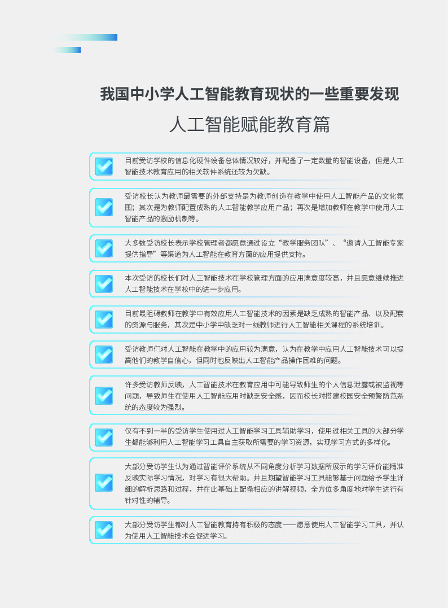The height and width of the screenshot is (608, 448).
Task: Select text about 智能设备 and 软件系统欠缺
Action: pos(264,167)
